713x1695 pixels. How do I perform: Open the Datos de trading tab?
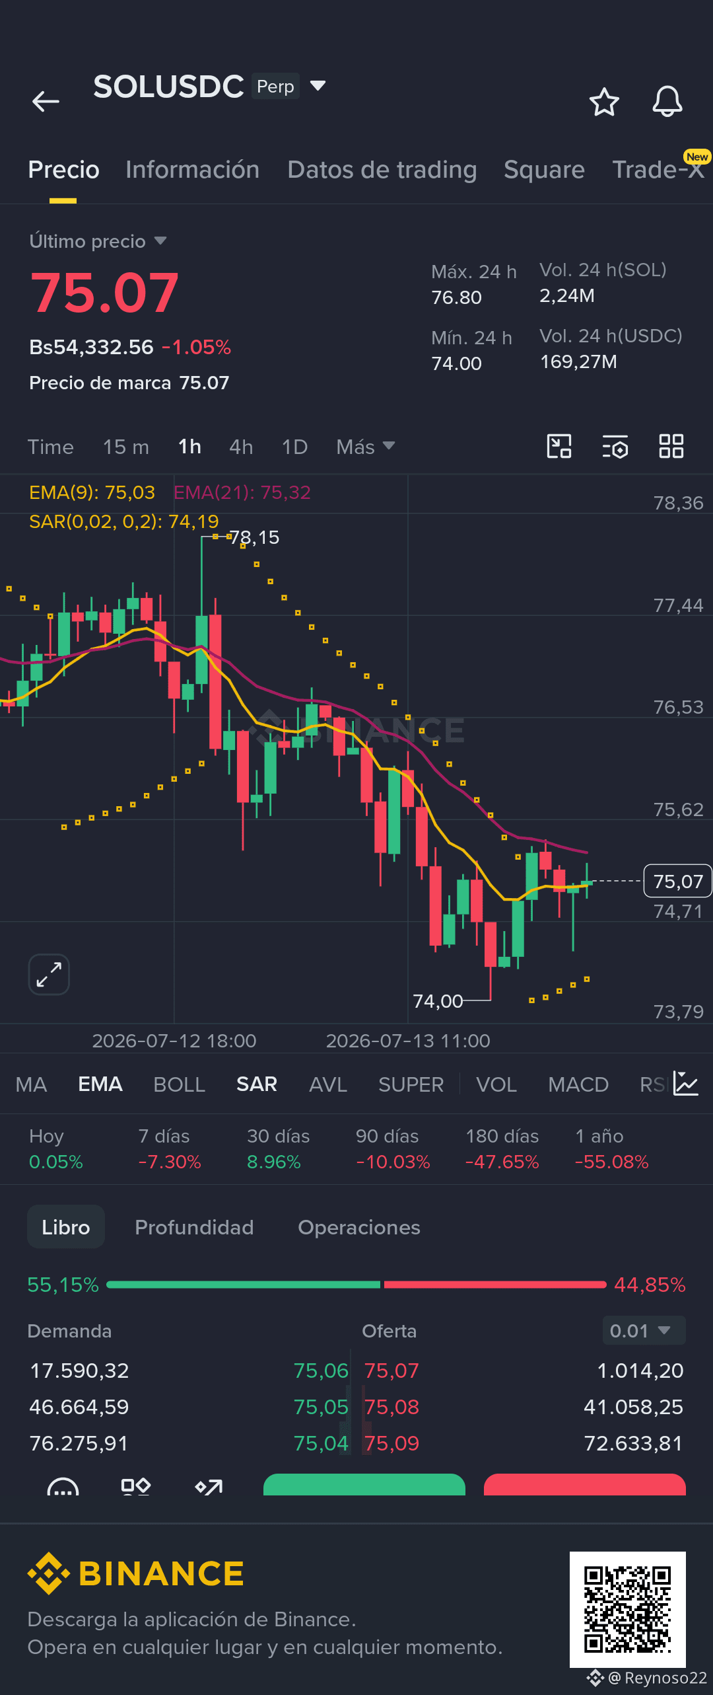pyautogui.click(x=382, y=170)
